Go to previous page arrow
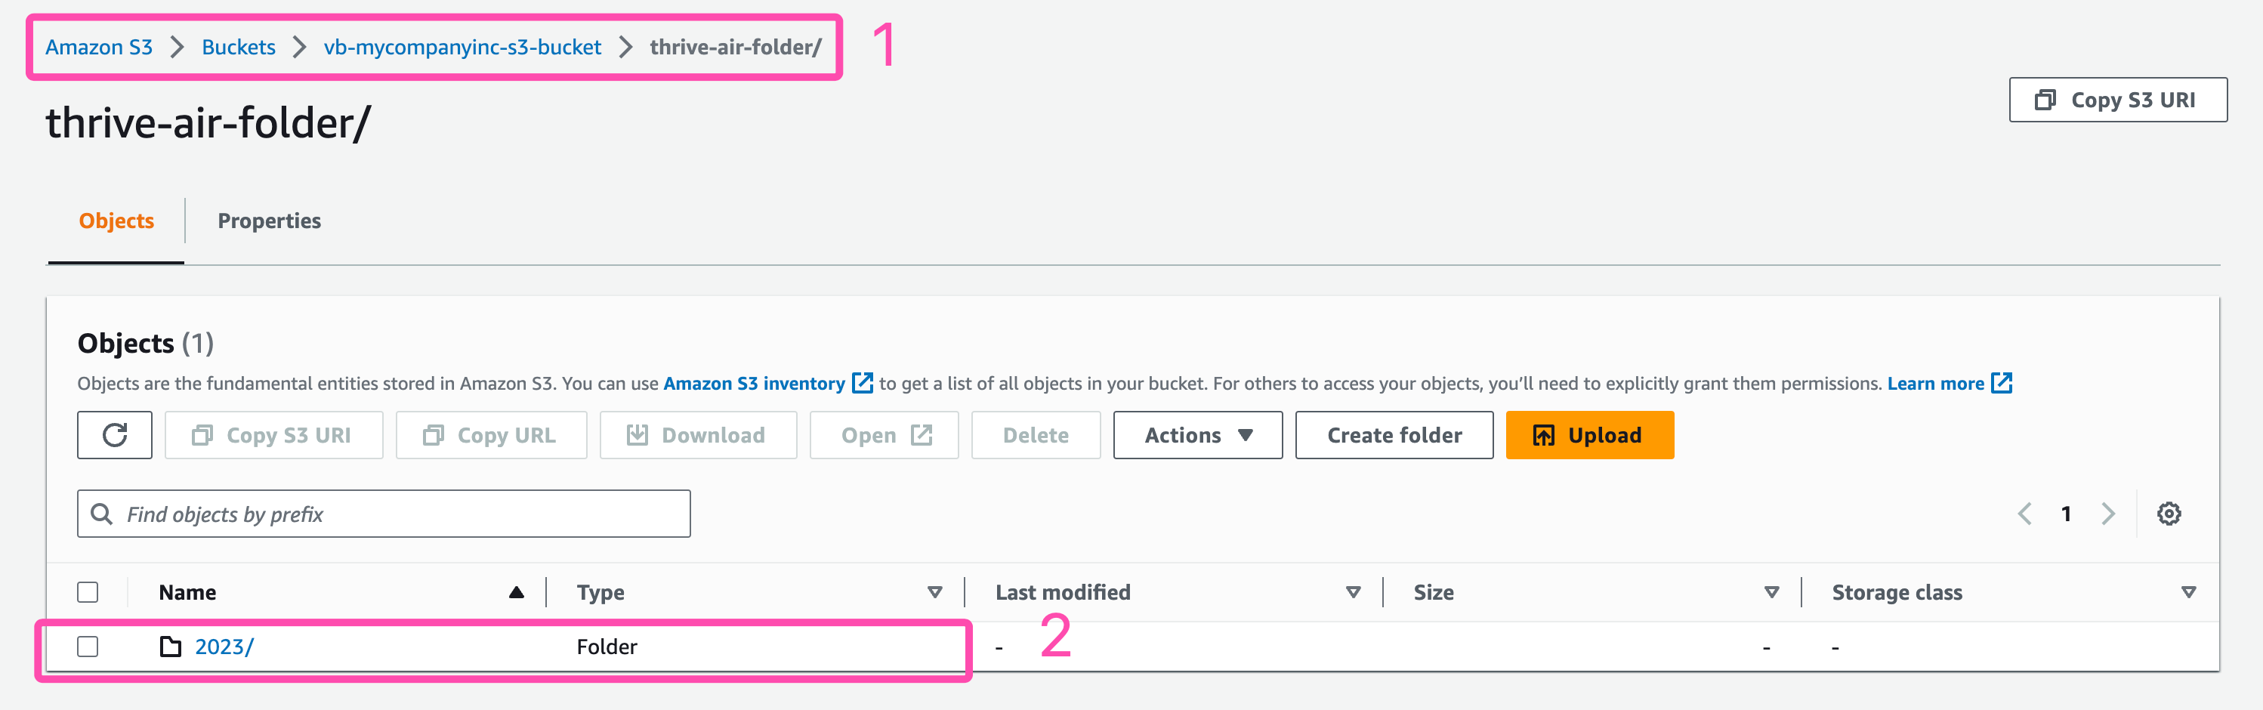 [x=2024, y=514]
